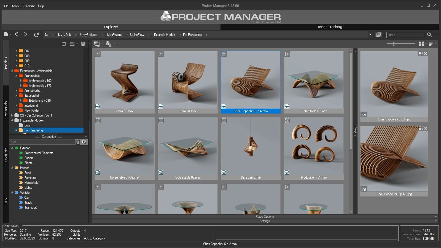Click the top-right Filter search field
The image size is (441, 248).
click(405, 35)
